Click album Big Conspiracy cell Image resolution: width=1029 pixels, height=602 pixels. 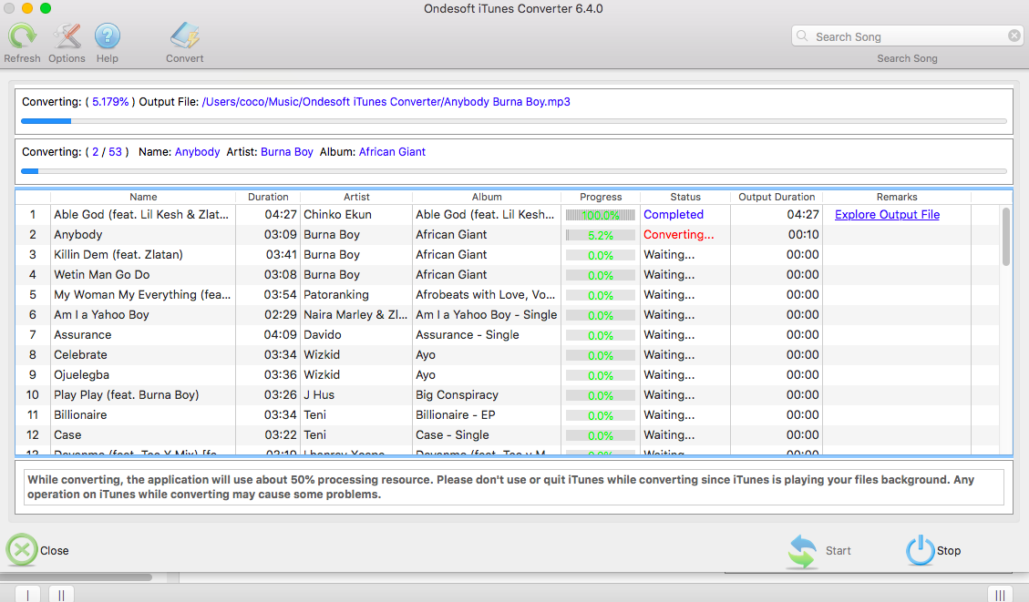pyautogui.click(x=487, y=394)
